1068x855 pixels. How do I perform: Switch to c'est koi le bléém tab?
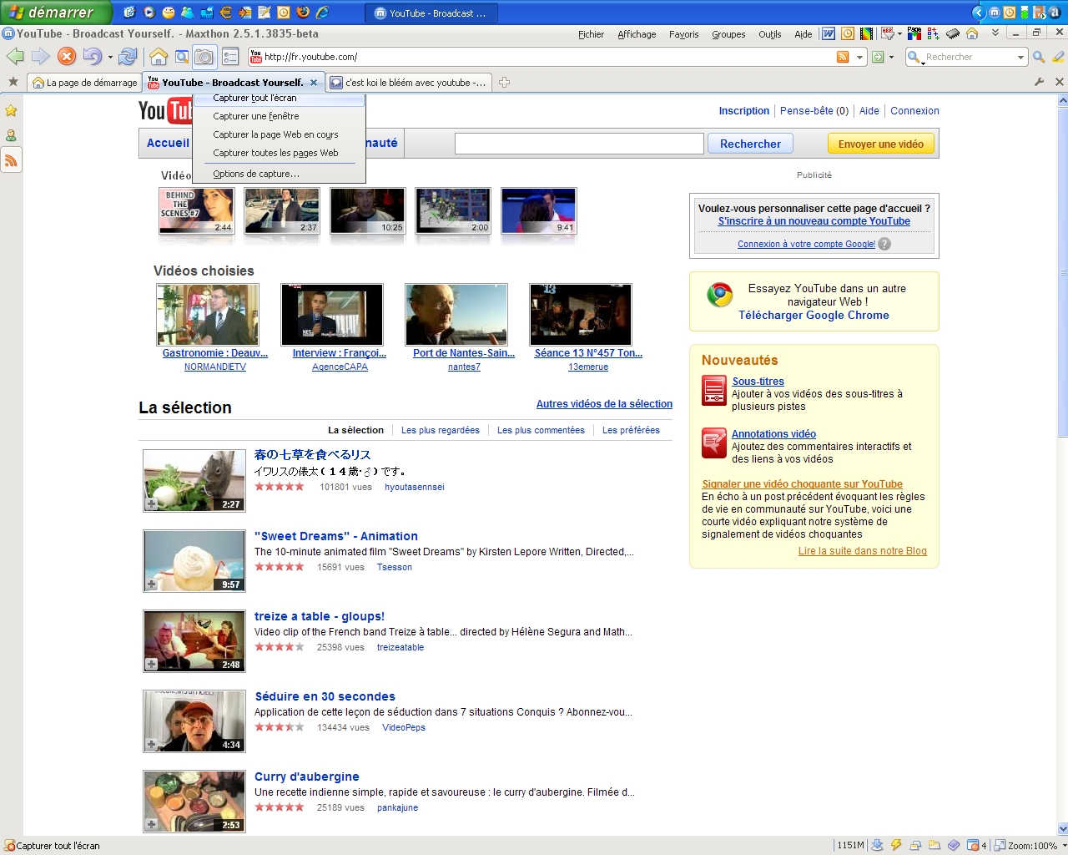[x=408, y=83]
